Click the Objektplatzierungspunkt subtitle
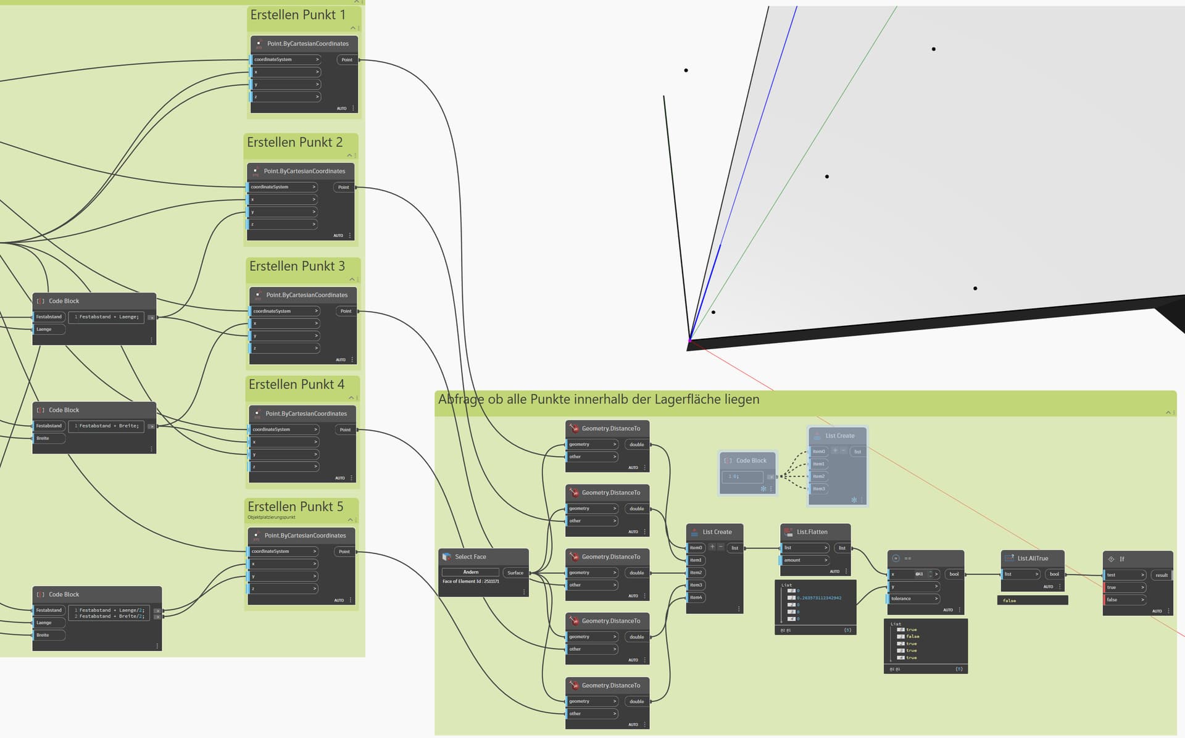The width and height of the screenshot is (1185, 738). pyautogui.click(x=271, y=518)
